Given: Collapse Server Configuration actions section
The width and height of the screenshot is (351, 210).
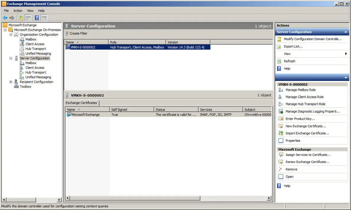Looking at the screenshot, I should (346, 32).
